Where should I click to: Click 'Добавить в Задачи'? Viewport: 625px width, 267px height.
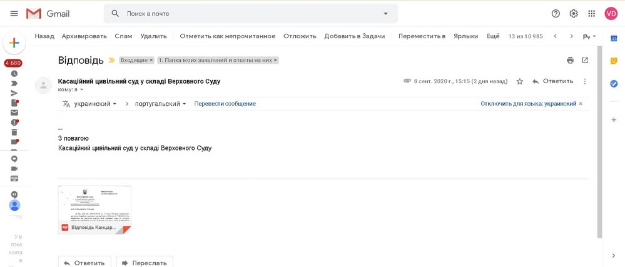pos(354,36)
